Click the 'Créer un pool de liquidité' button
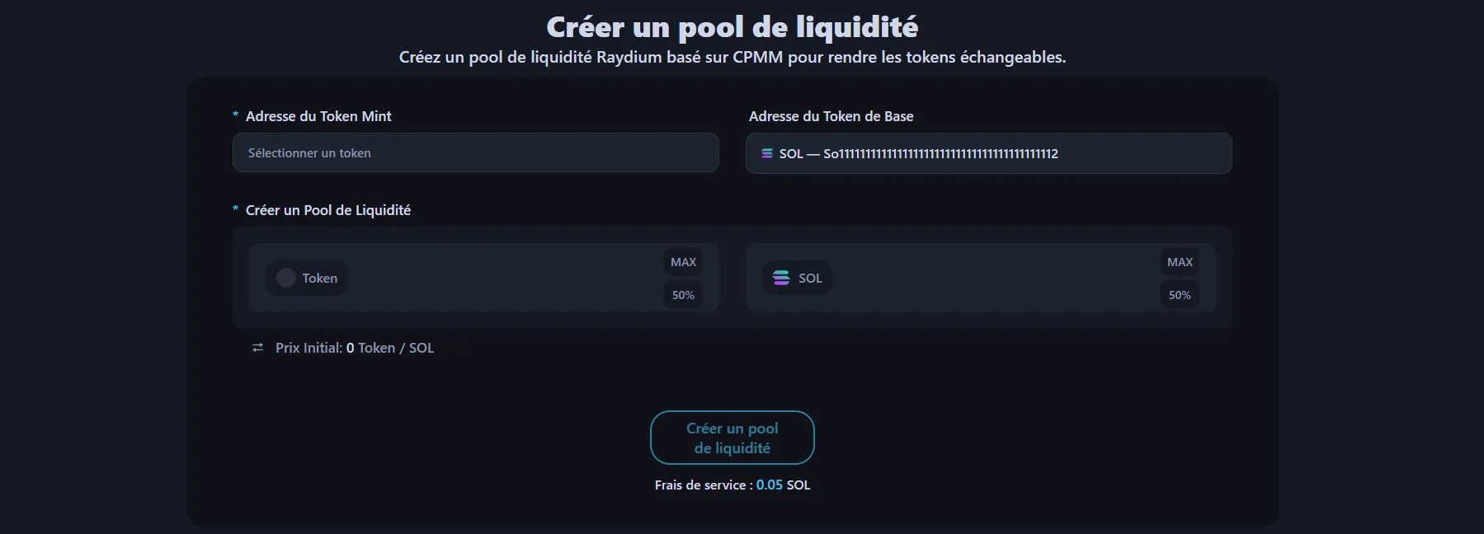 [x=732, y=438]
